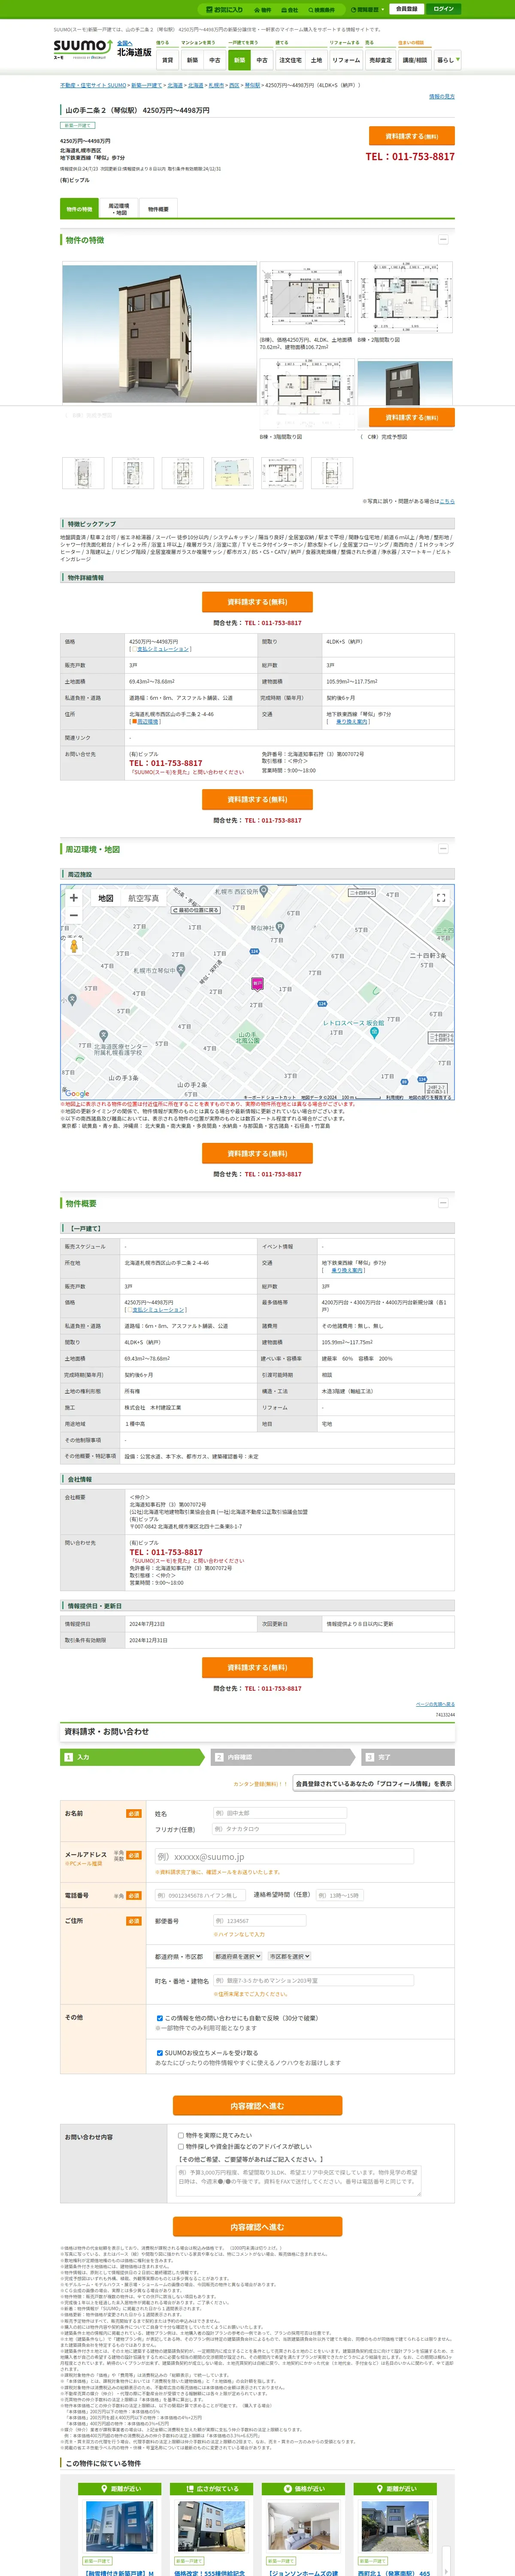Click the フリガナ input field

point(279,1829)
